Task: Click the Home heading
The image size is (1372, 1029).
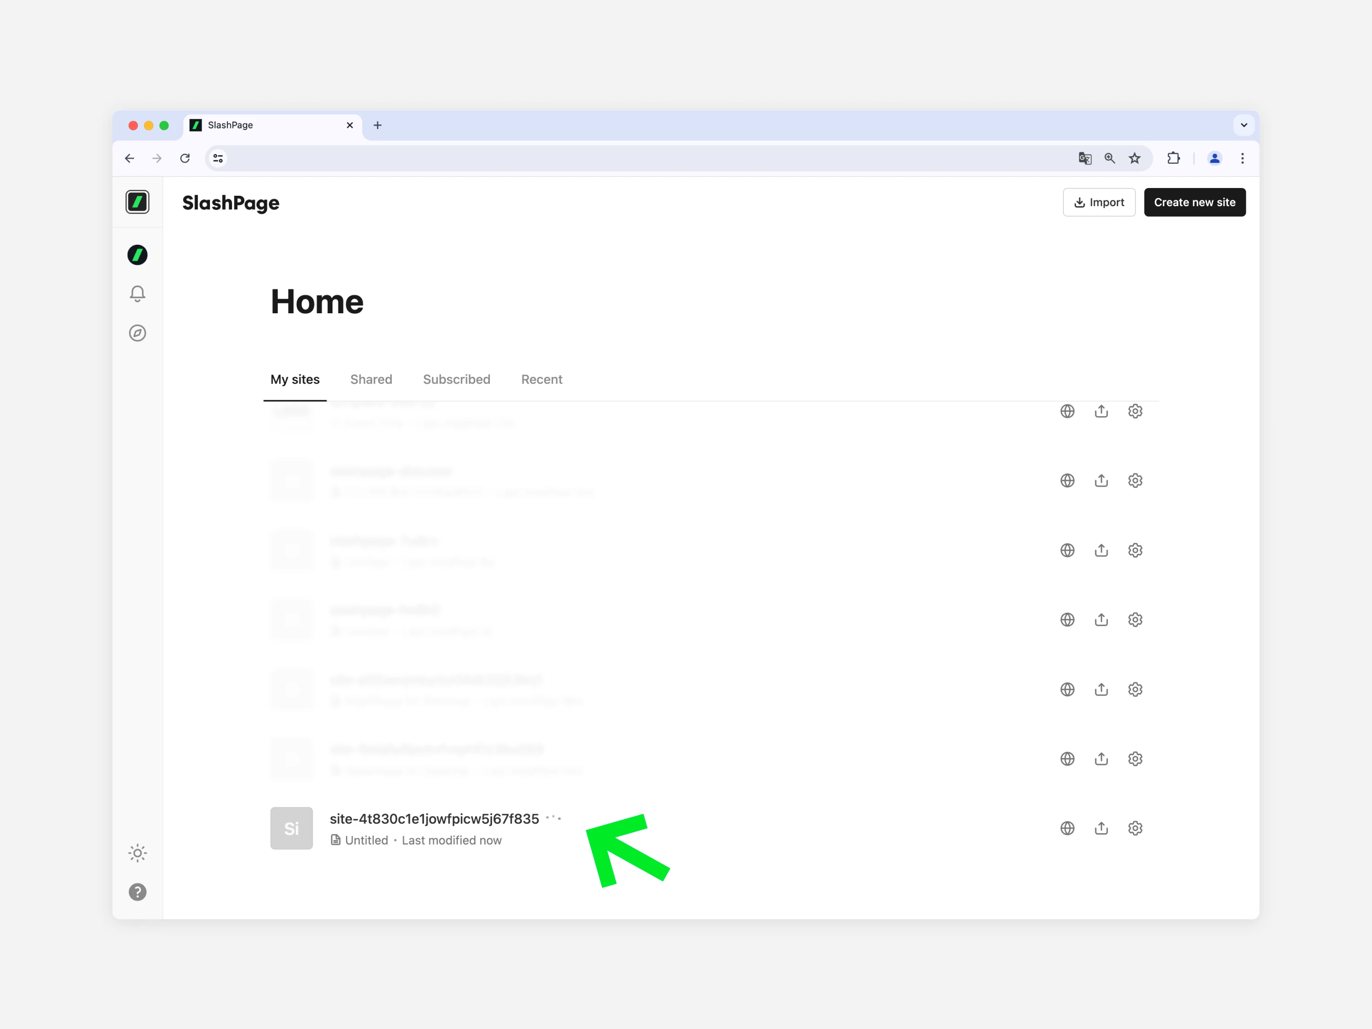Action: 317,302
